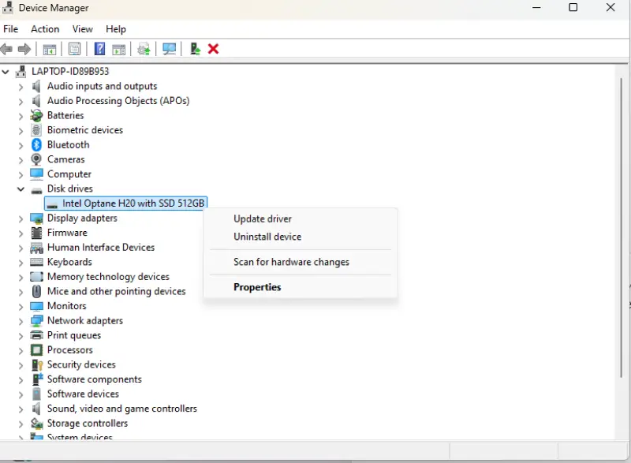Click the Help toolbar icon
631x463 pixels.
(99, 49)
